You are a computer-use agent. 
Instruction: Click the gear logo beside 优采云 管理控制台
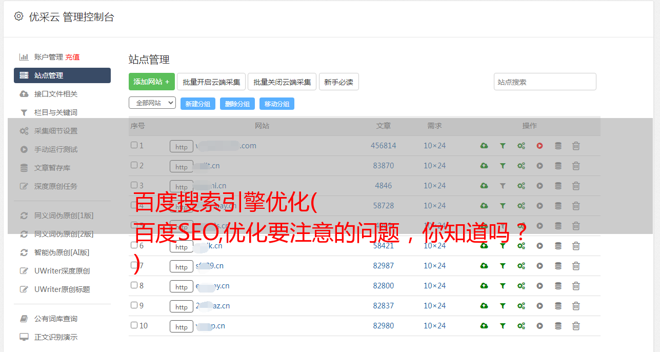pyautogui.click(x=18, y=16)
